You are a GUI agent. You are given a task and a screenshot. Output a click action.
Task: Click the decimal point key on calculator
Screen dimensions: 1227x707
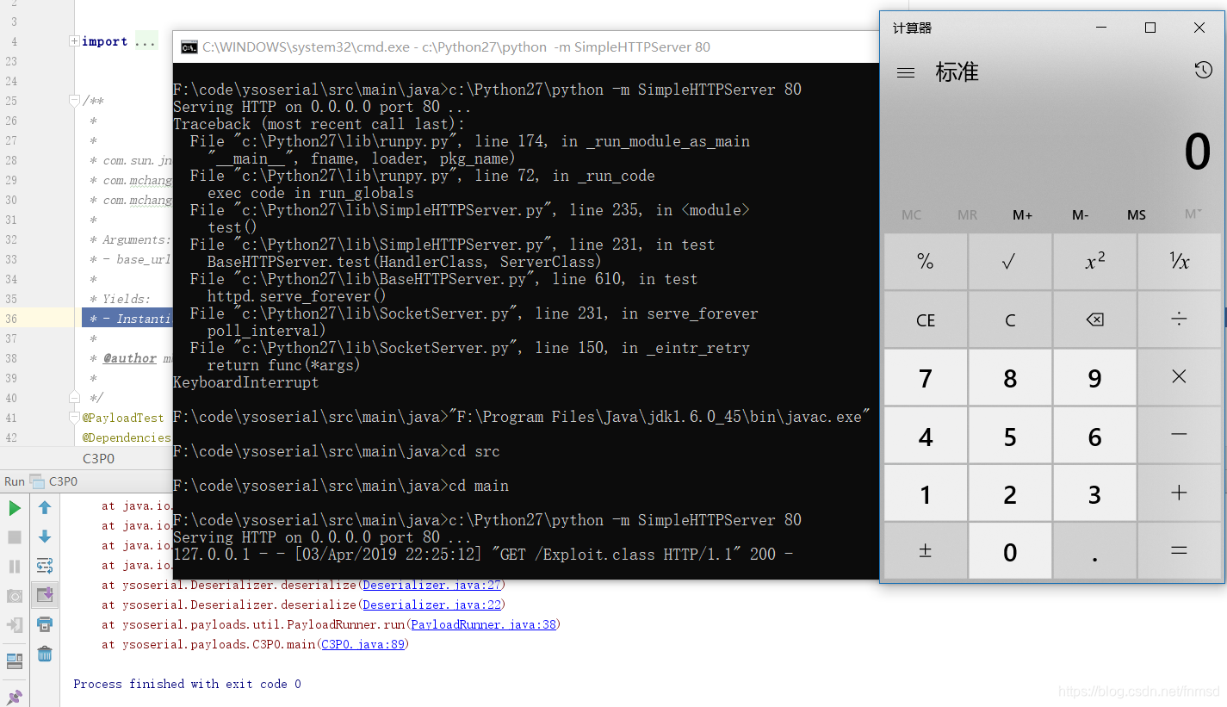pyautogui.click(x=1094, y=551)
